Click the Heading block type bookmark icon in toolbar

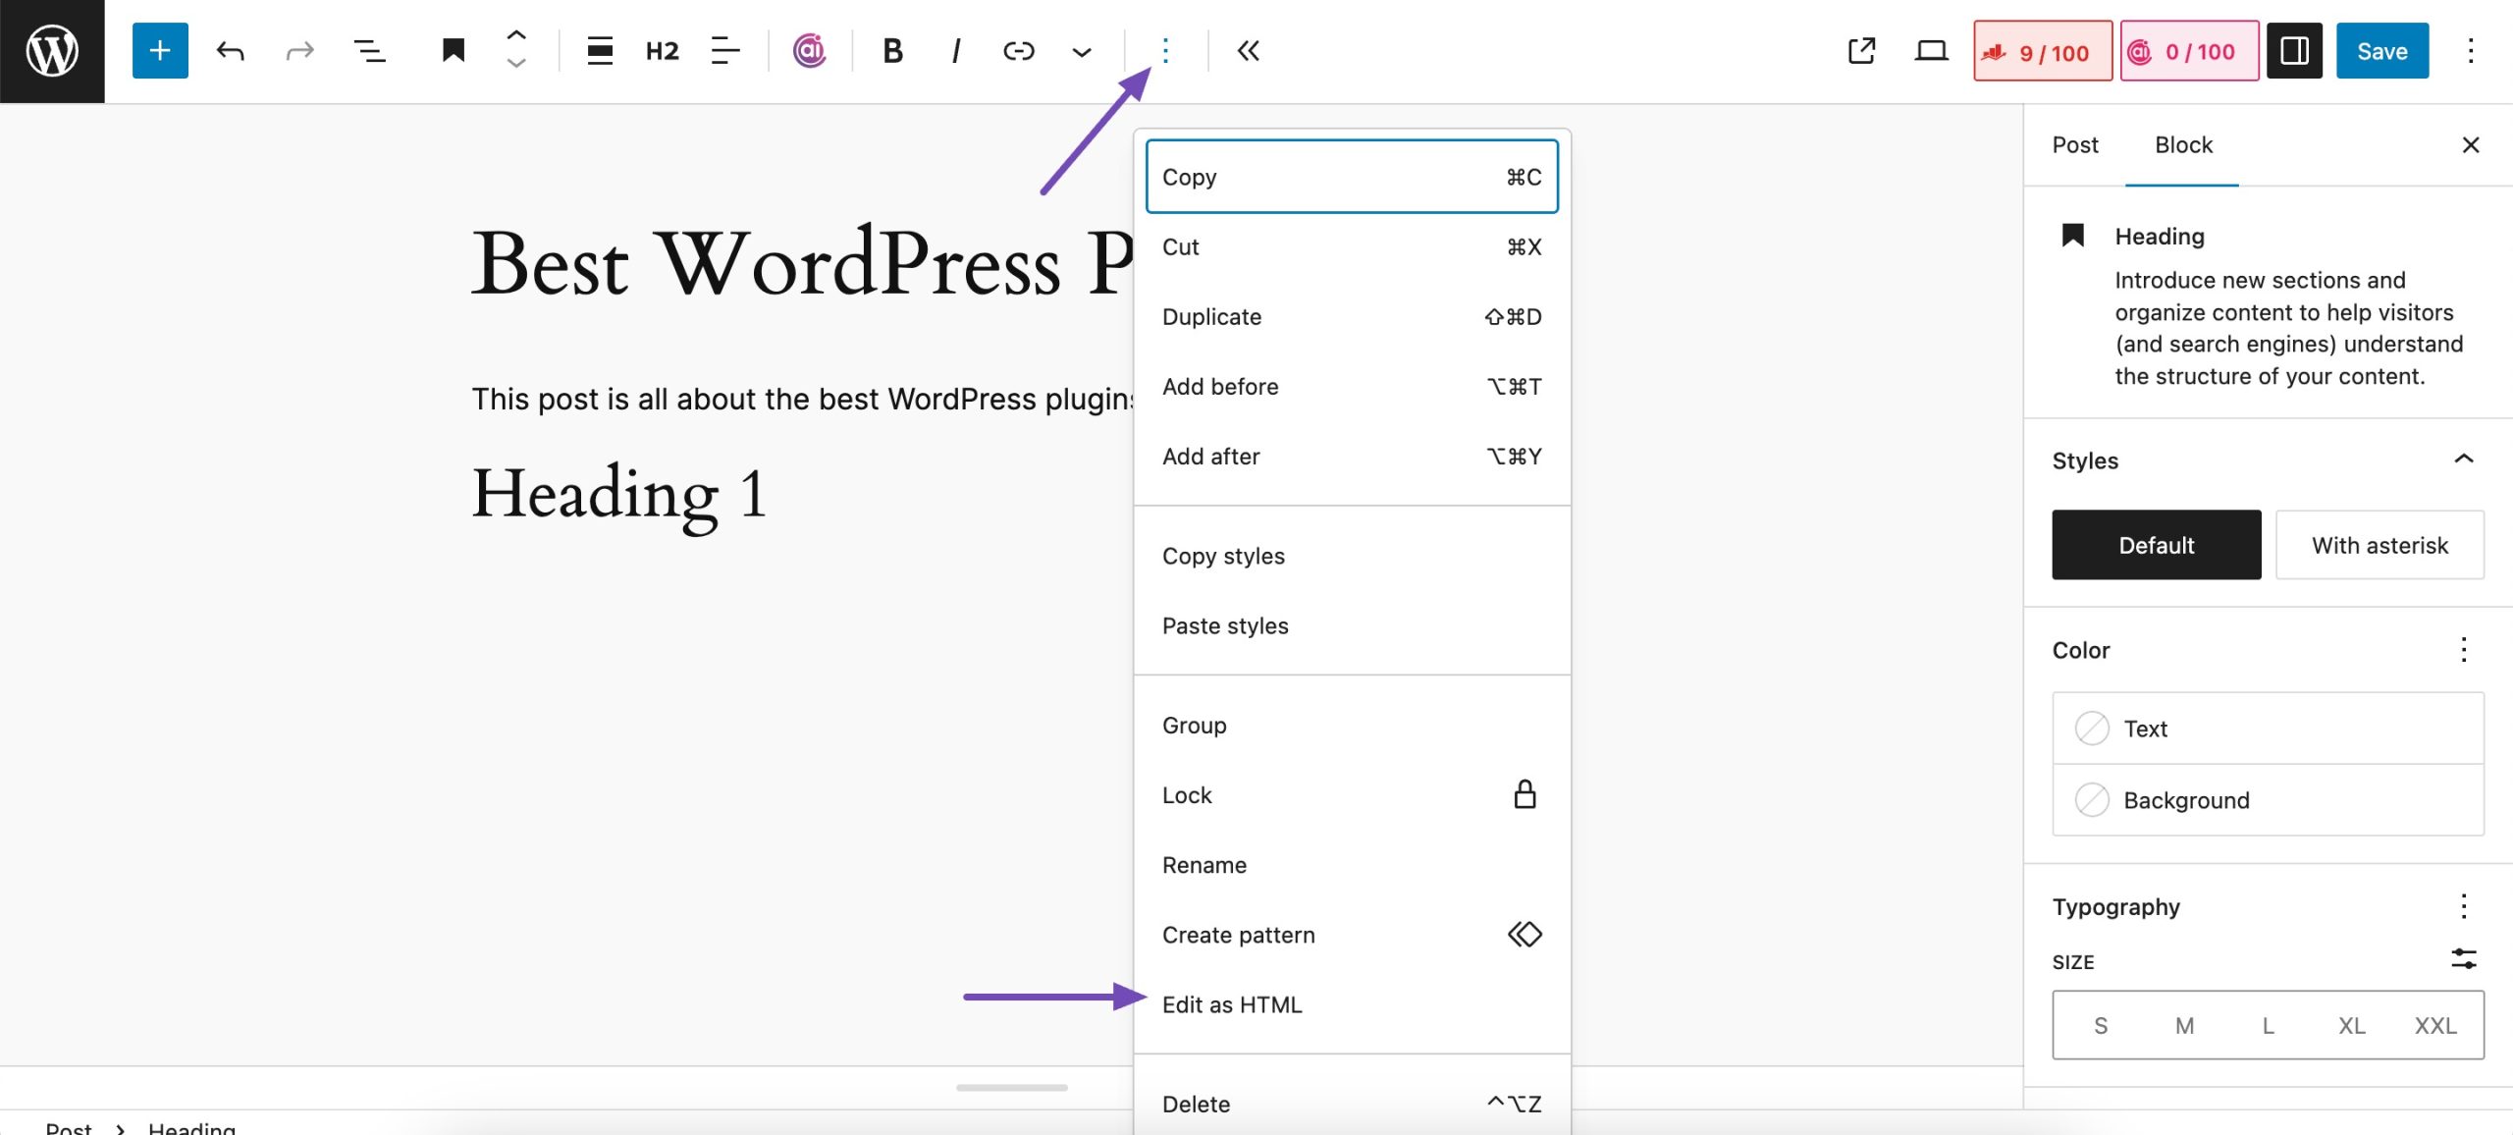(x=453, y=51)
